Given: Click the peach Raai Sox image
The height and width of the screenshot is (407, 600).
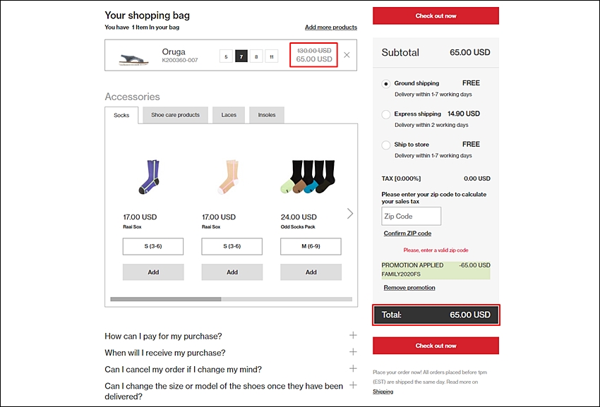Looking at the screenshot, I should (x=229, y=177).
